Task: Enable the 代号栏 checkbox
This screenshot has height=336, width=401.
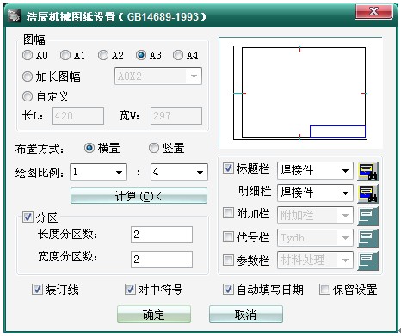Action: [228, 236]
